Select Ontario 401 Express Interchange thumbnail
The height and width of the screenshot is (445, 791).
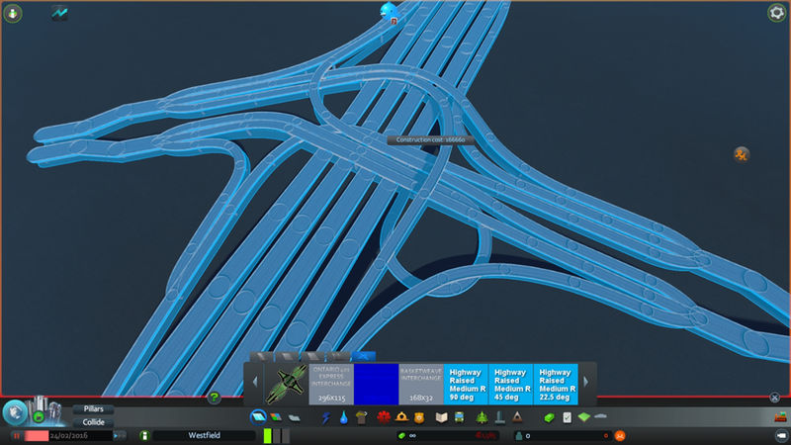coord(288,384)
